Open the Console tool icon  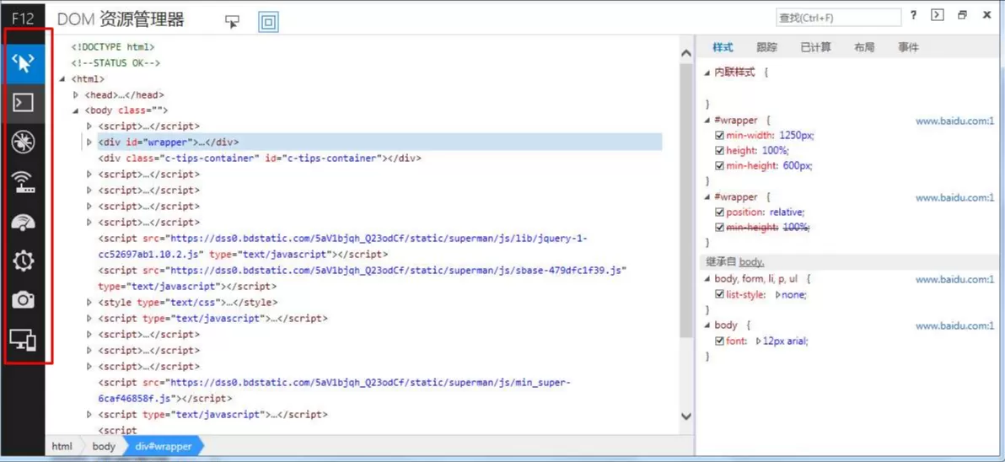pyautogui.click(x=23, y=103)
